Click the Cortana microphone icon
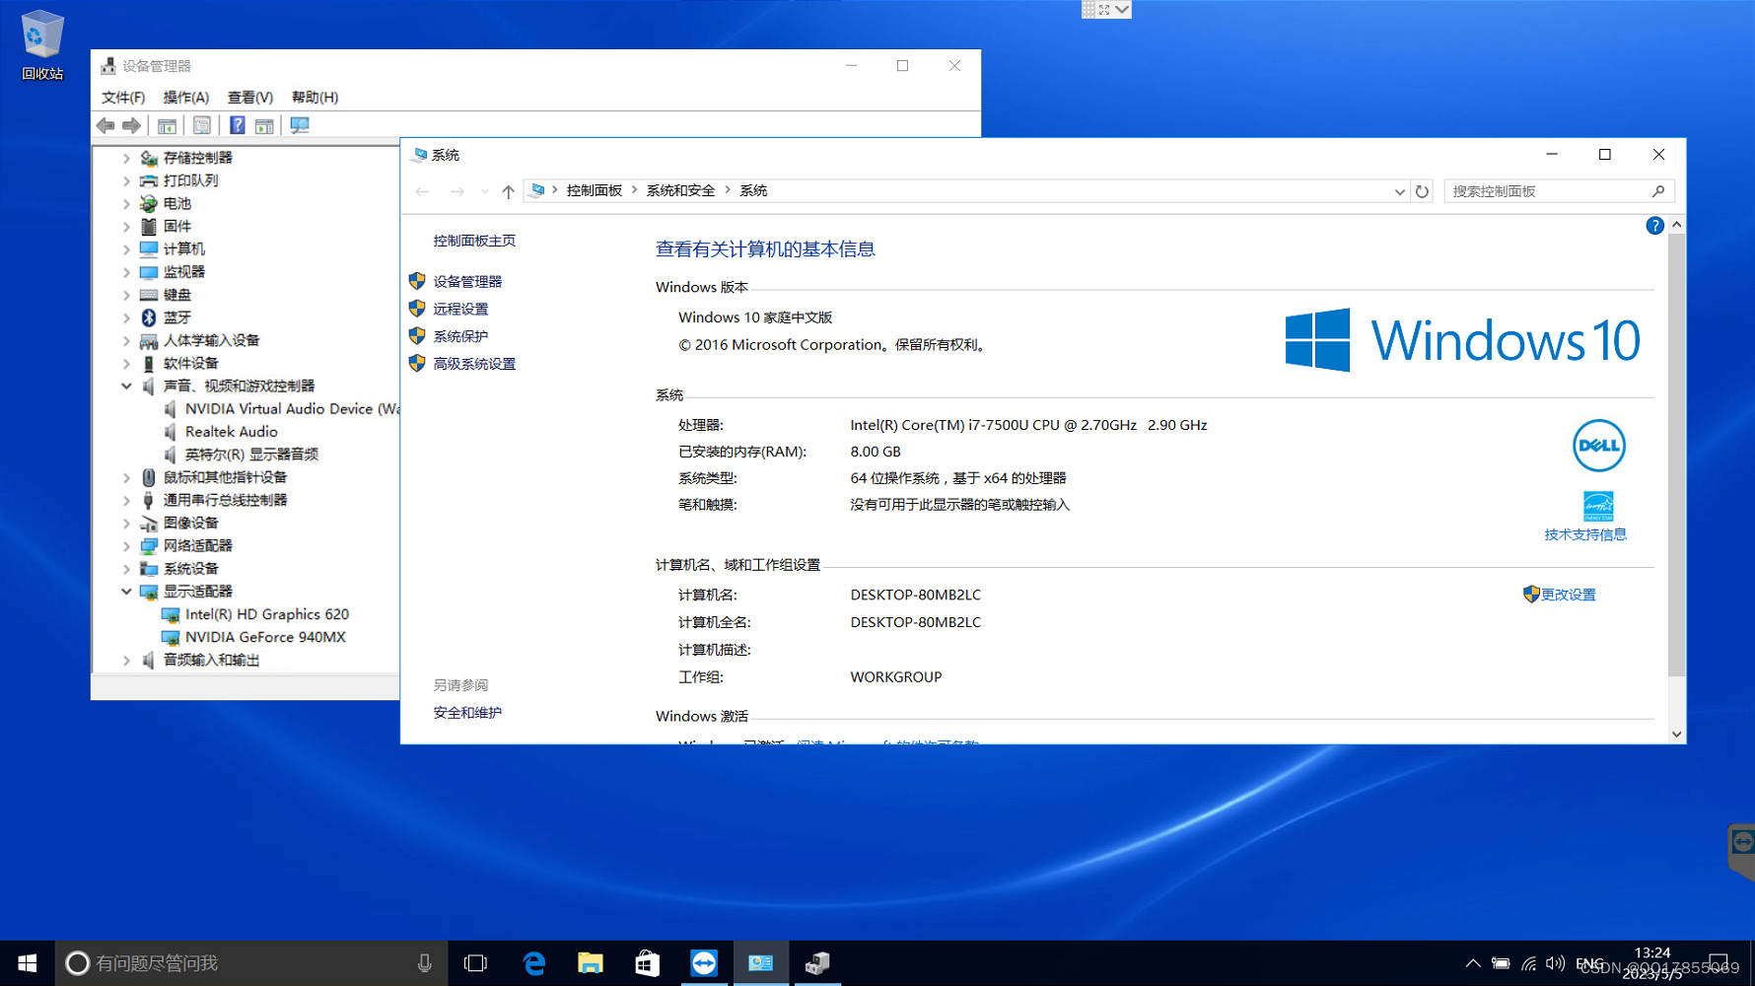 424,963
